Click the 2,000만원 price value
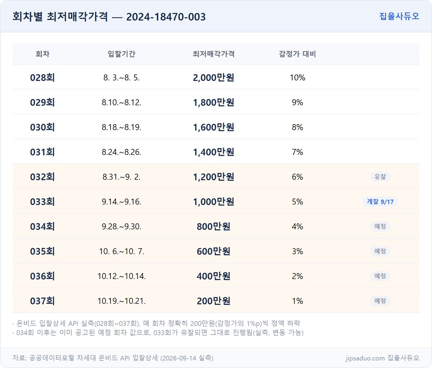Image resolution: width=432 pixels, height=368 pixels. (x=214, y=77)
